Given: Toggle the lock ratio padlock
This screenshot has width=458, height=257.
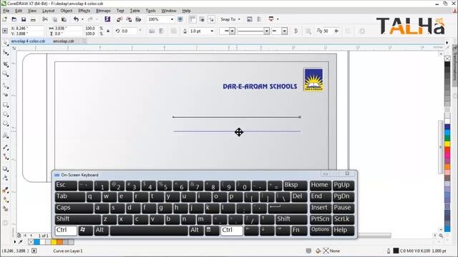Looking at the screenshot, I should tap(108, 31).
